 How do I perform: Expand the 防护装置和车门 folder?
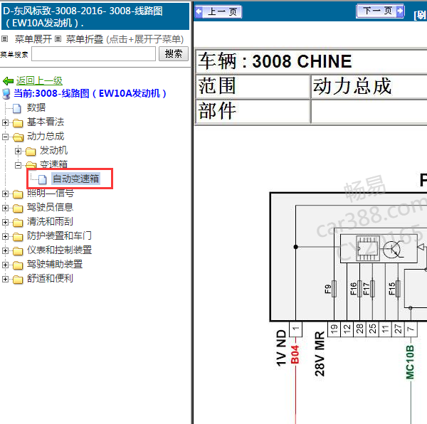click(x=5, y=236)
